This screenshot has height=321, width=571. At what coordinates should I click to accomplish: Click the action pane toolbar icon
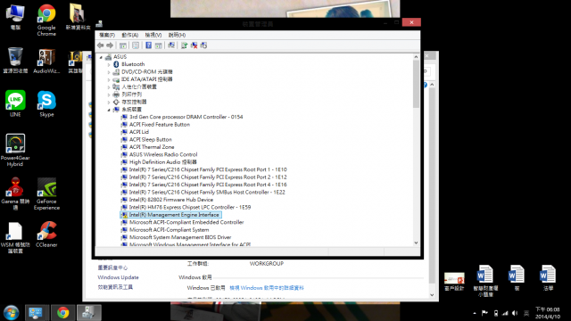pyautogui.click(x=159, y=45)
